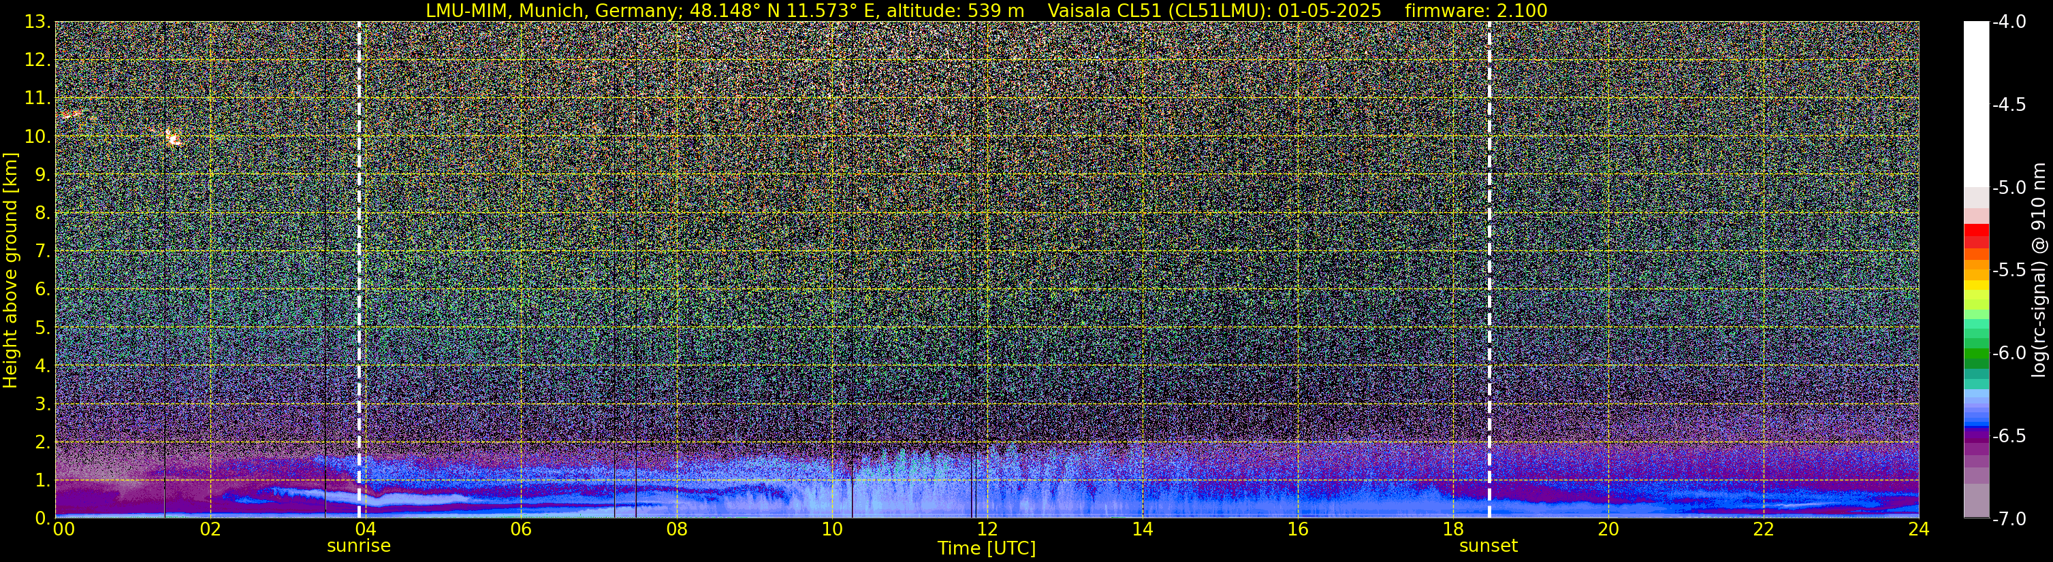2053x562 pixels.
Task: Click the "10" time axis tick label
Action: 832,529
